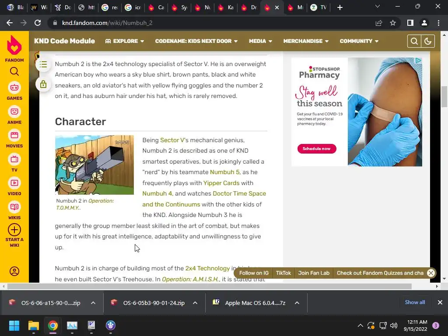Open the Yipper Cards link
This screenshot has width=448, height=336.
tap(221, 183)
